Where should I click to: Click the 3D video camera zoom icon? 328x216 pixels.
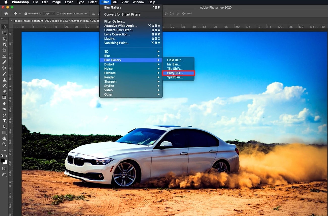pos(189,14)
